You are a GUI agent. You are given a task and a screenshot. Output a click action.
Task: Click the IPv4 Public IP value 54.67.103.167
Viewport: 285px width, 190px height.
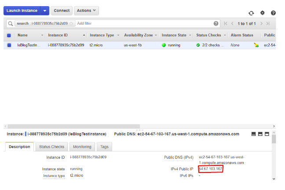211,169
